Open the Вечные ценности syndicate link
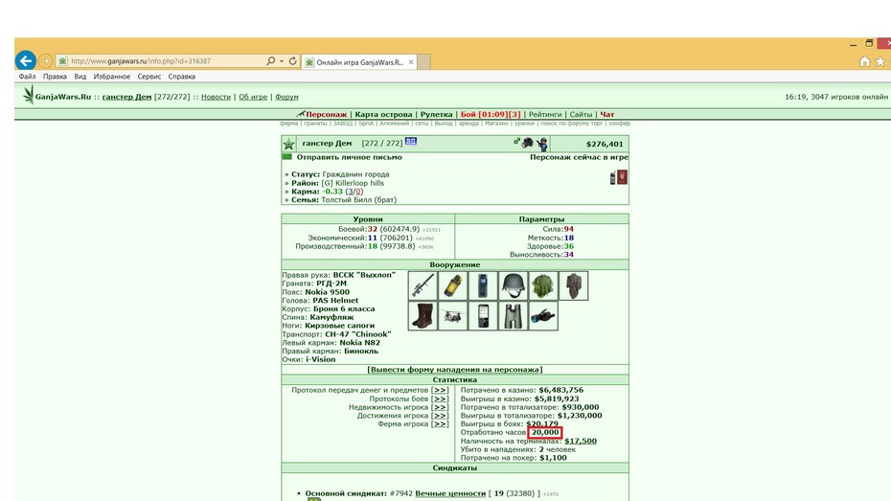Image resolution: width=891 pixels, height=501 pixels. [x=450, y=493]
